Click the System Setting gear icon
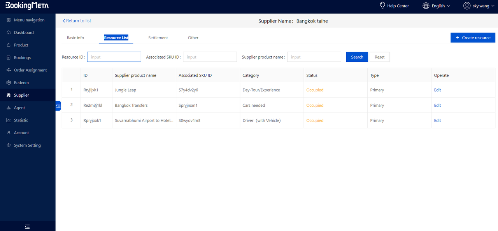 (x=9, y=145)
